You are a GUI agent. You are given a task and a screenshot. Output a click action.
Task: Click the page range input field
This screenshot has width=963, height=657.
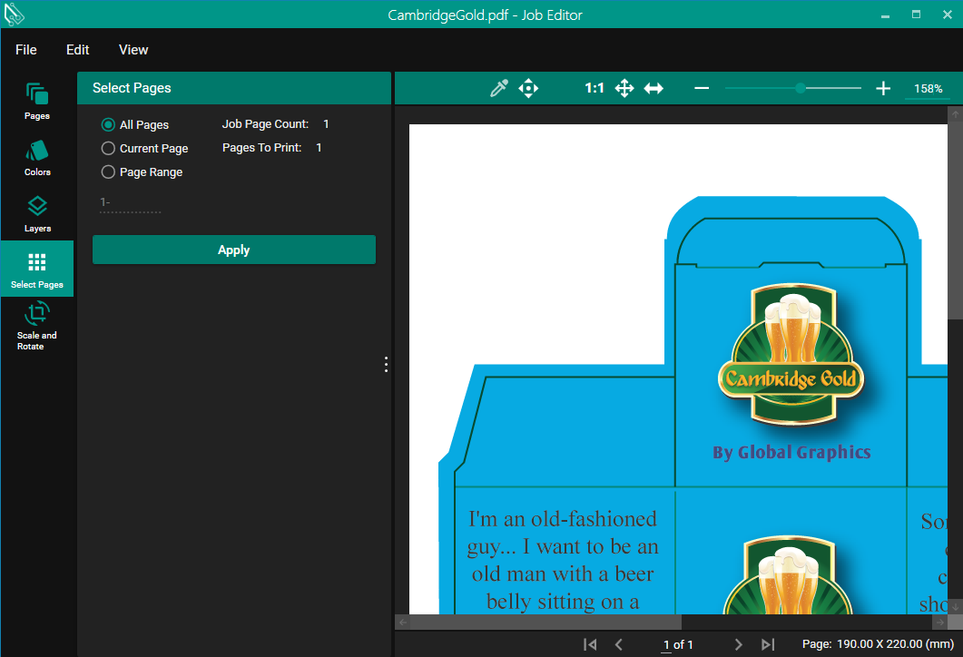pyautogui.click(x=131, y=203)
